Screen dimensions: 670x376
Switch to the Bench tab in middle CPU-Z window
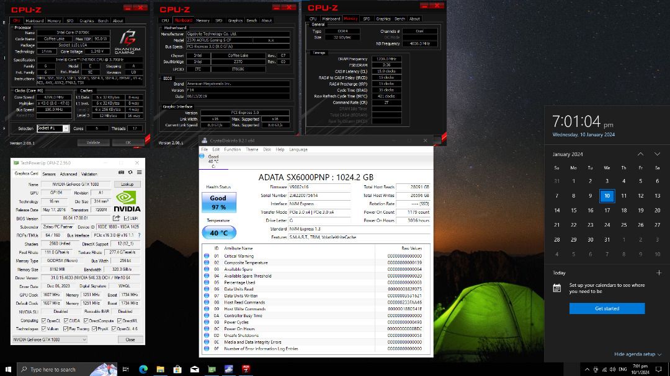252,20
